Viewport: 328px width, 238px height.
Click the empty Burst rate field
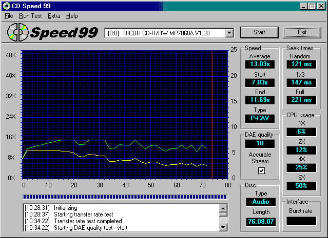(301, 221)
